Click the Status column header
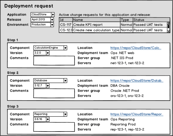This screenshot has width=173, height=136. 151,20
